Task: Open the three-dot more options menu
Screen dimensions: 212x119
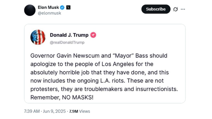Action: 183,9
